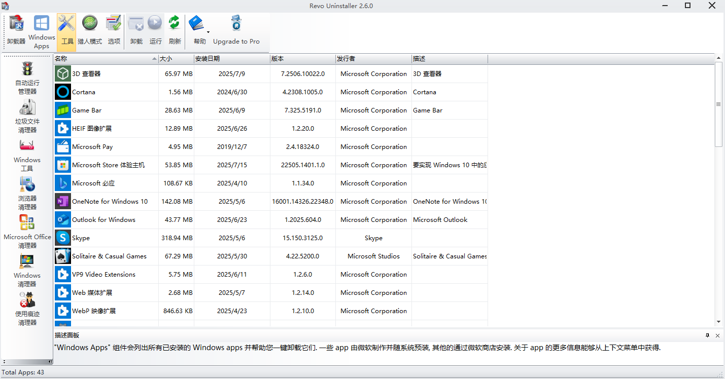Screen dimensions: 725x379
Task: Click app list scroll-up arrow
Action: [x=718, y=58]
